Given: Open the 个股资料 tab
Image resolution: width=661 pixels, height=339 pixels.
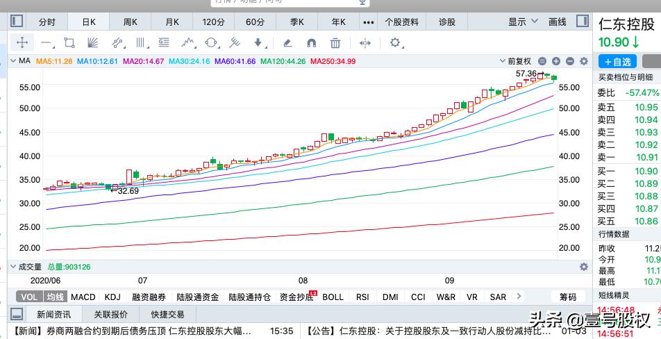Looking at the screenshot, I should (x=402, y=22).
